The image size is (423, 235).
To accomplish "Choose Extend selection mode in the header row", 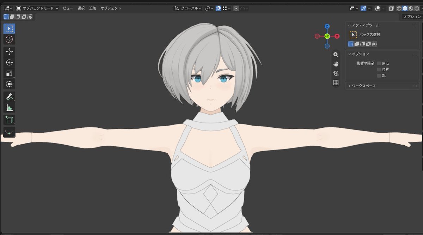I will click(x=12, y=17).
